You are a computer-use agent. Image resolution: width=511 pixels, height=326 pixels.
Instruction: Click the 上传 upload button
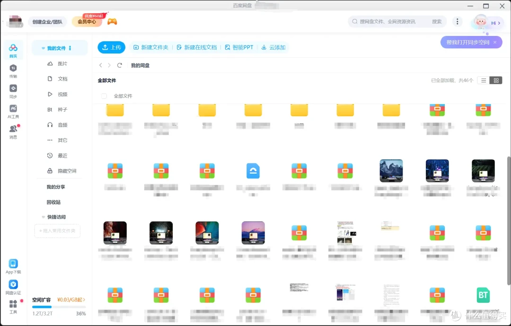click(x=112, y=47)
